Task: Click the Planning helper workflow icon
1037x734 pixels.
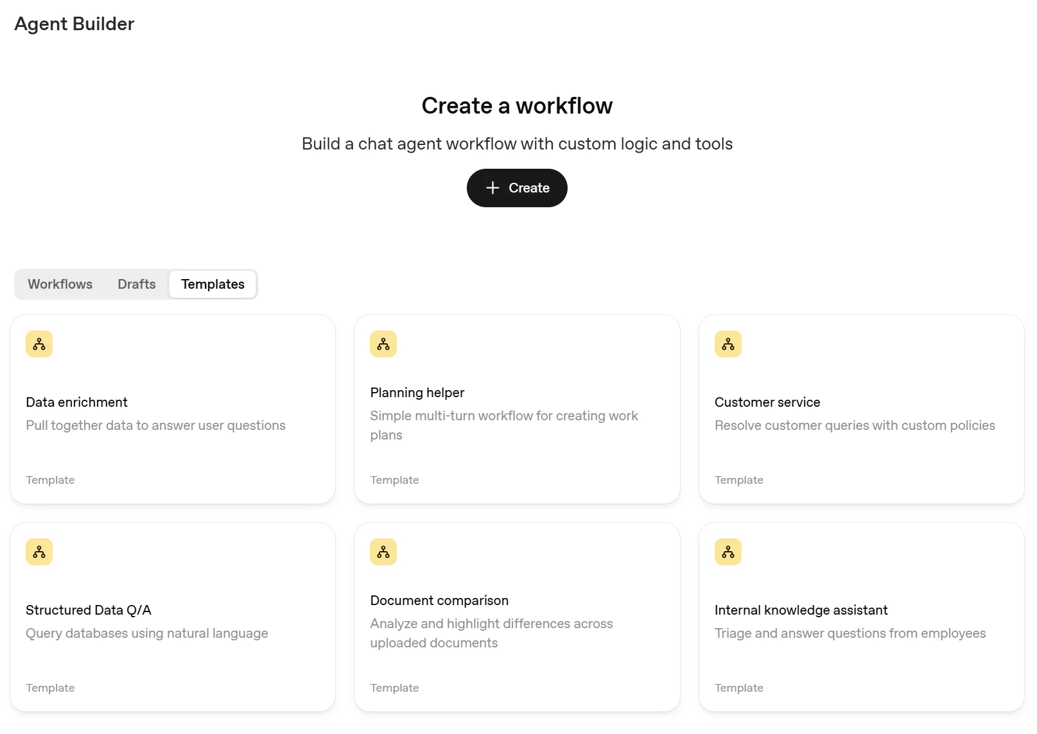Action: pyautogui.click(x=383, y=344)
